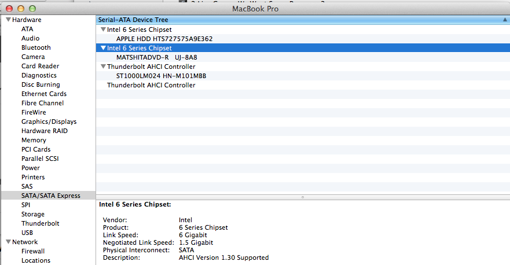Show FireWire information
Viewport: 510px width, 265px height.
coord(34,112)
